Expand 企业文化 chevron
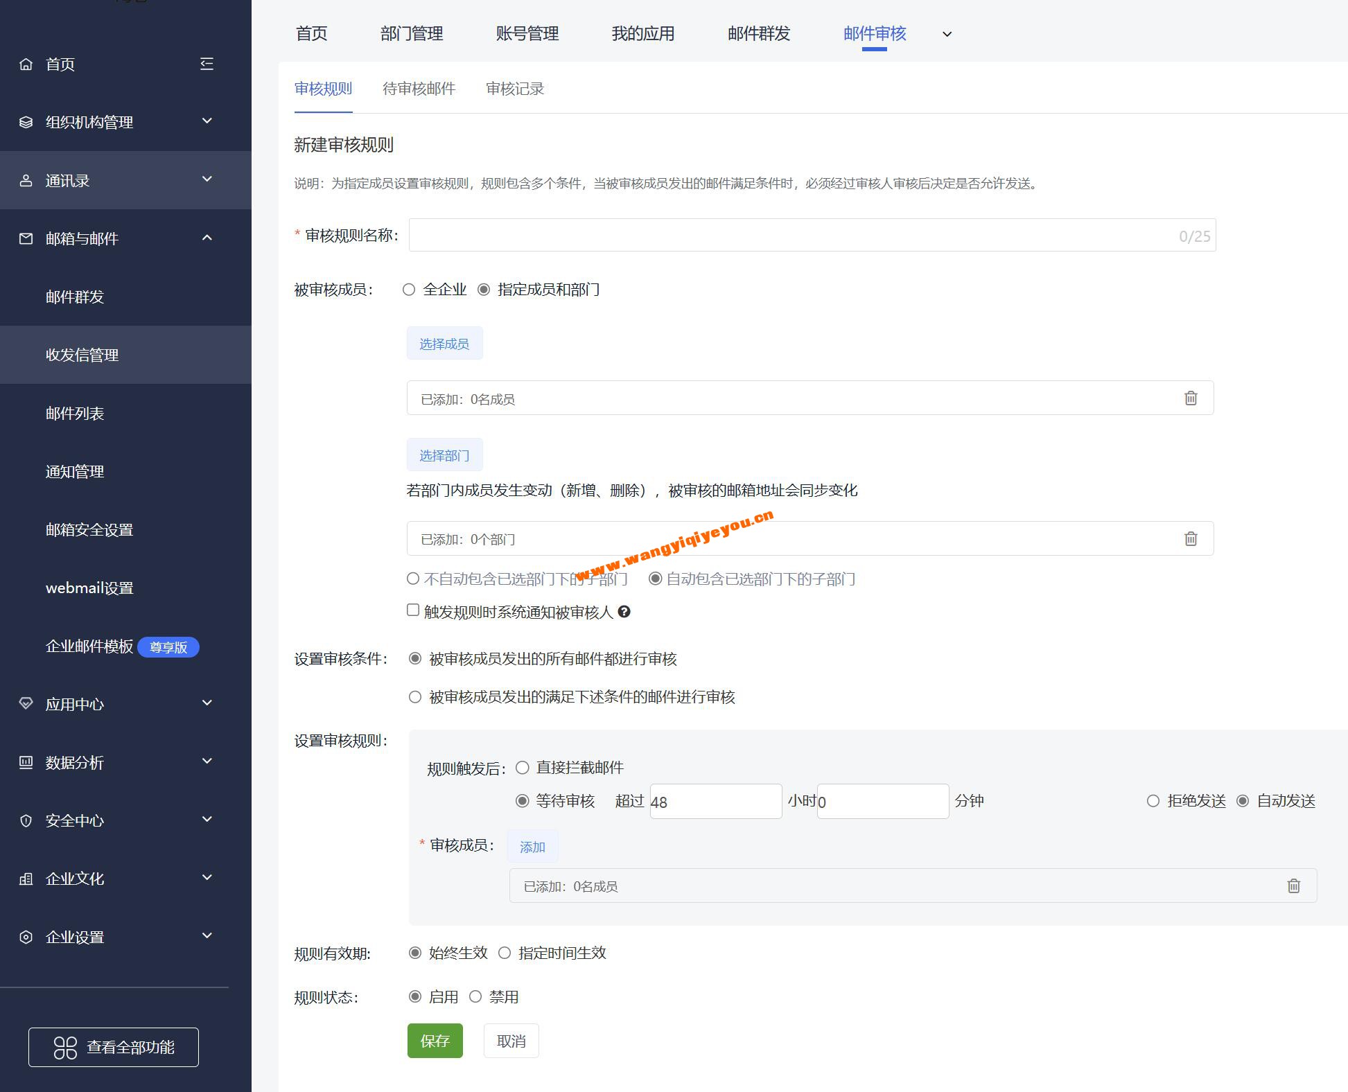The image size is (1348, 1092). [x=207, y=877]
